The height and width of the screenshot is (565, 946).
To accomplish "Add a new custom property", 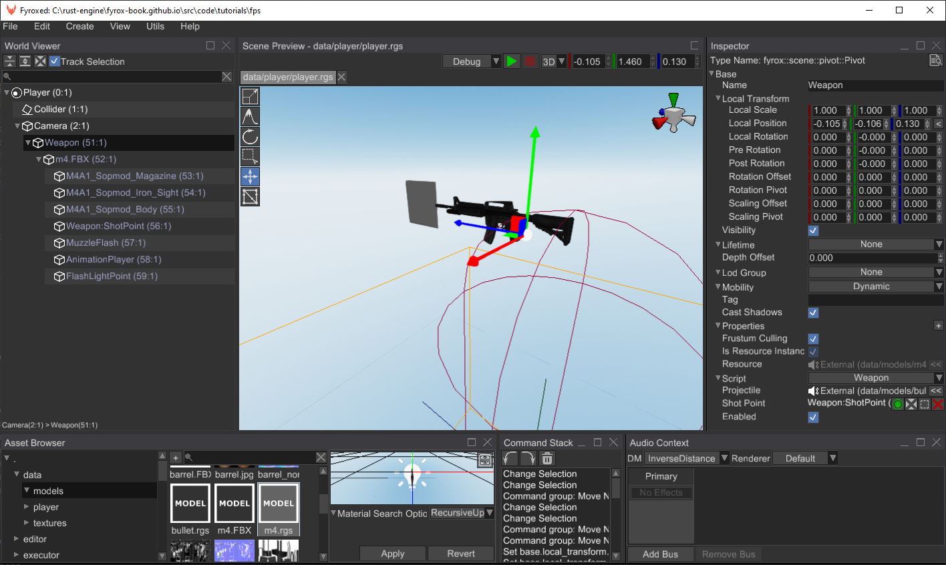I will coord(938,326).
